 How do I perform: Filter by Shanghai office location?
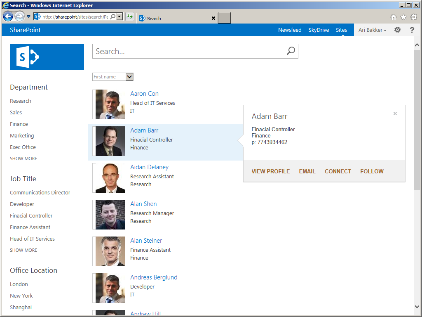tap(21, 307)
